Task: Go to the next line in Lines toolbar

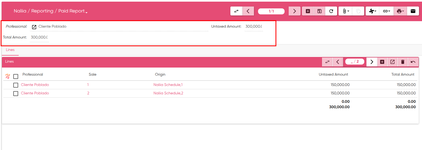Action: coord(372,62)
